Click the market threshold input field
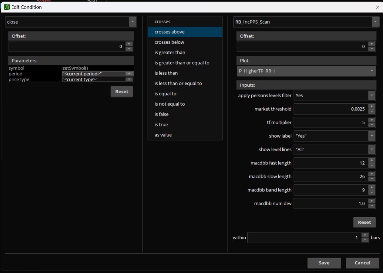This screenshot has height=273, width=383. [330, 109]
